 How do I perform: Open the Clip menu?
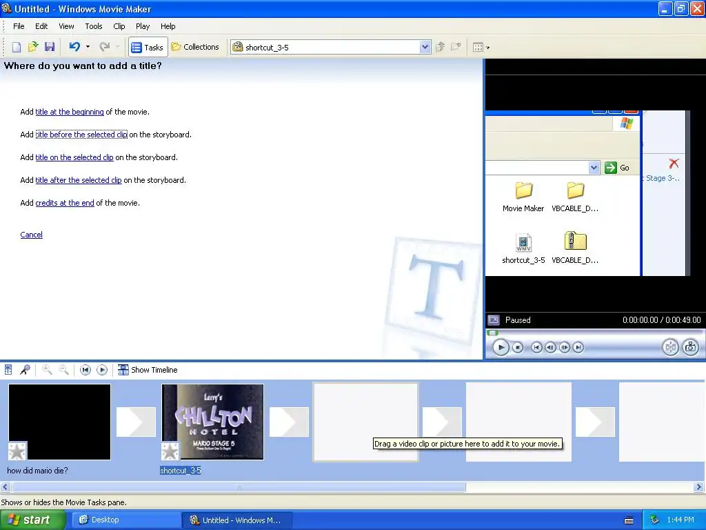pos(119,26)
